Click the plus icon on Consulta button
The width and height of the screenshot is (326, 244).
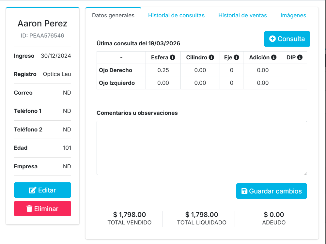tap(272, 39)
